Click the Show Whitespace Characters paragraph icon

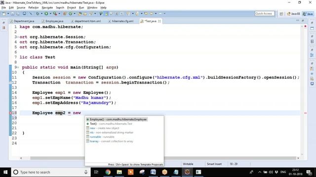tap(122, 14)
